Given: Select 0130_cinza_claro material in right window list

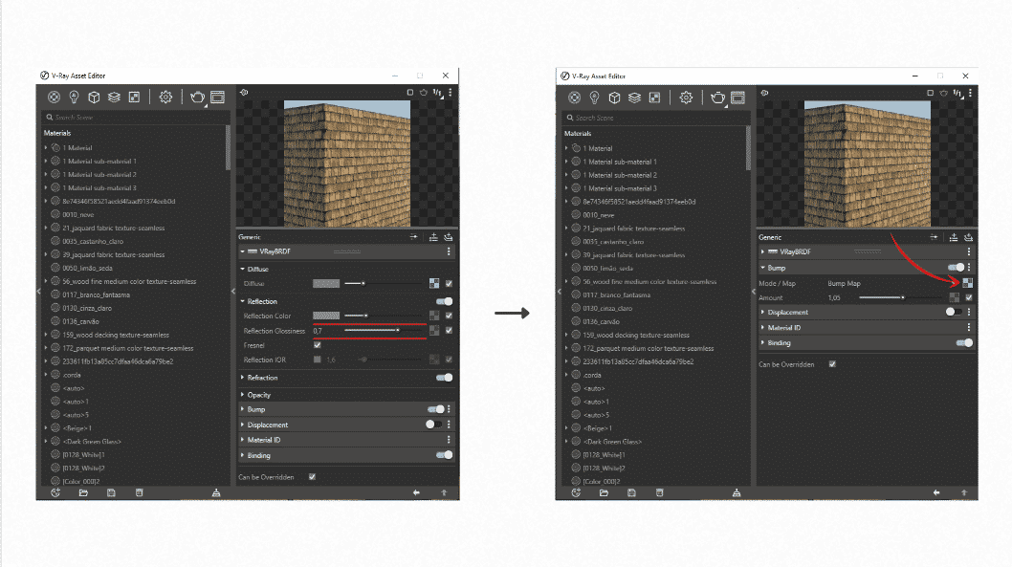Looking at the screenshot, I should click(x=608, y=309).
